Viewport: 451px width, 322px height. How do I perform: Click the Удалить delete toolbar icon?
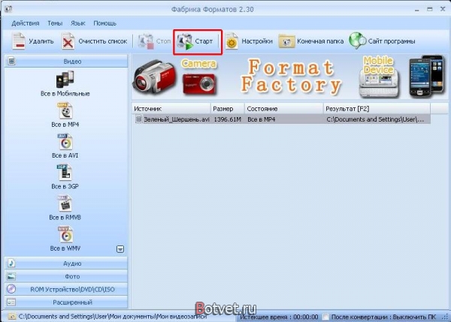coord(18,41)
